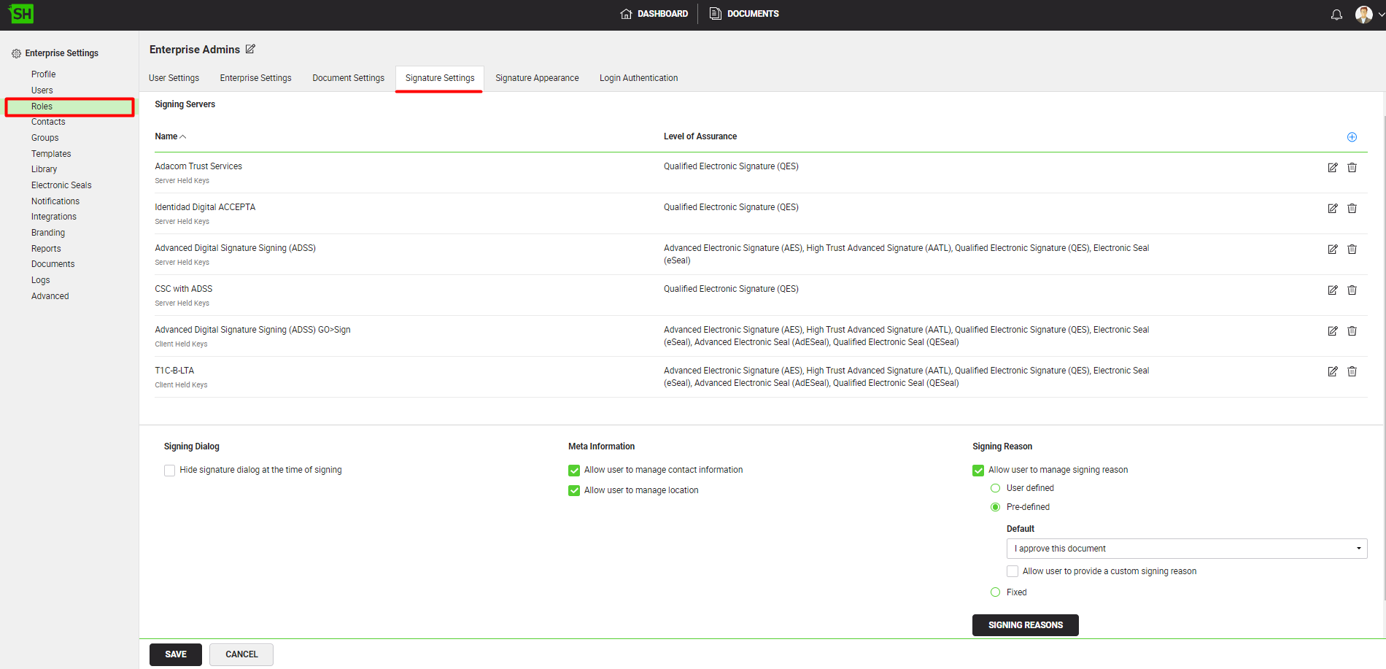The image size is (1386, 669).
Task: Open the default signing reason dropdown
Action: click(x=1186, y=549)
